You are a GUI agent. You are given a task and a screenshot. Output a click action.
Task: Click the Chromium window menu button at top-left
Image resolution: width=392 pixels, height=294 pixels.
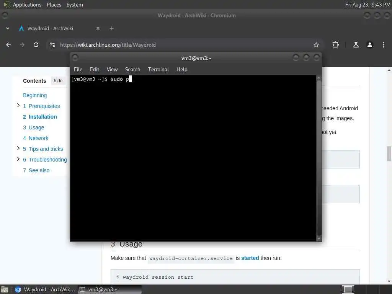point(5,15)
